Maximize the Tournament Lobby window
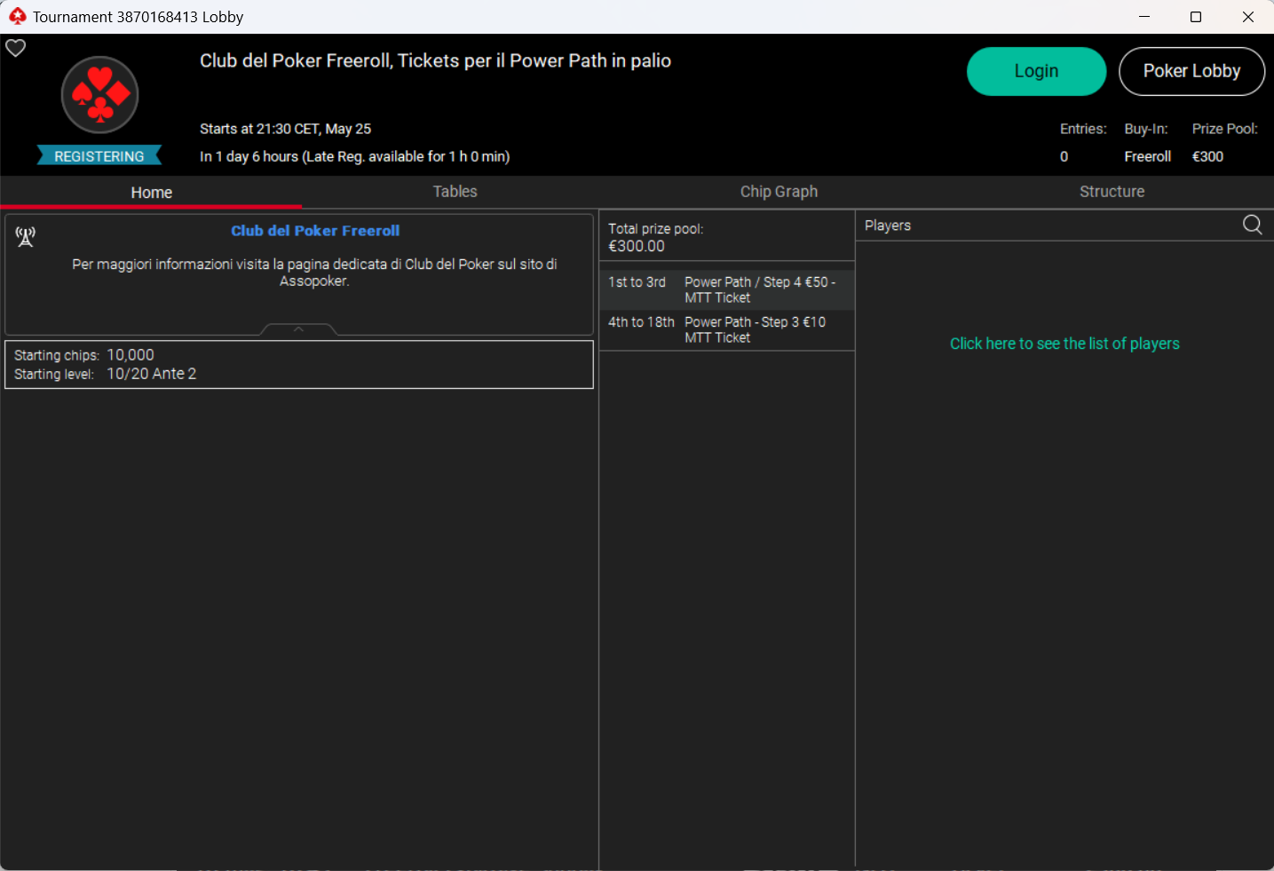 [1196, 17]
